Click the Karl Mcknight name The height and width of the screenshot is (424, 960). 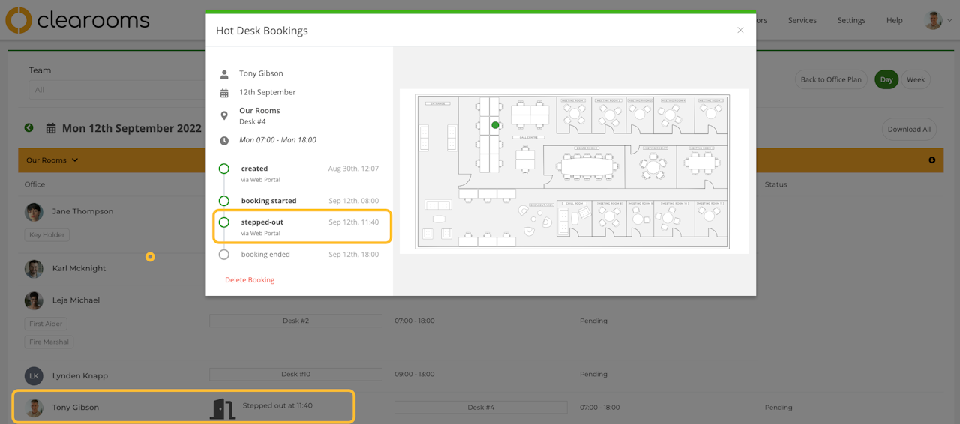[79, 268]
